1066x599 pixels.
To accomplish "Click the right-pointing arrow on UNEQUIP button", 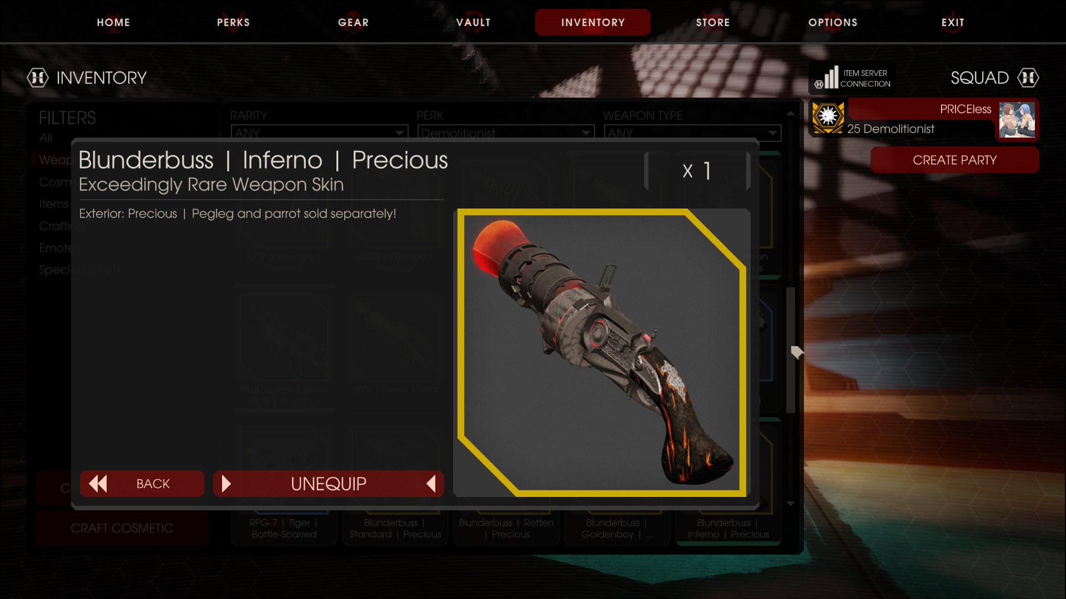I will 226,484.
